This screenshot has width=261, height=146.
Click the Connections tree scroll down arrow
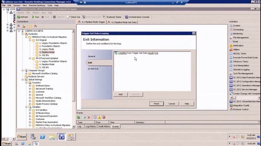[73, 127]
